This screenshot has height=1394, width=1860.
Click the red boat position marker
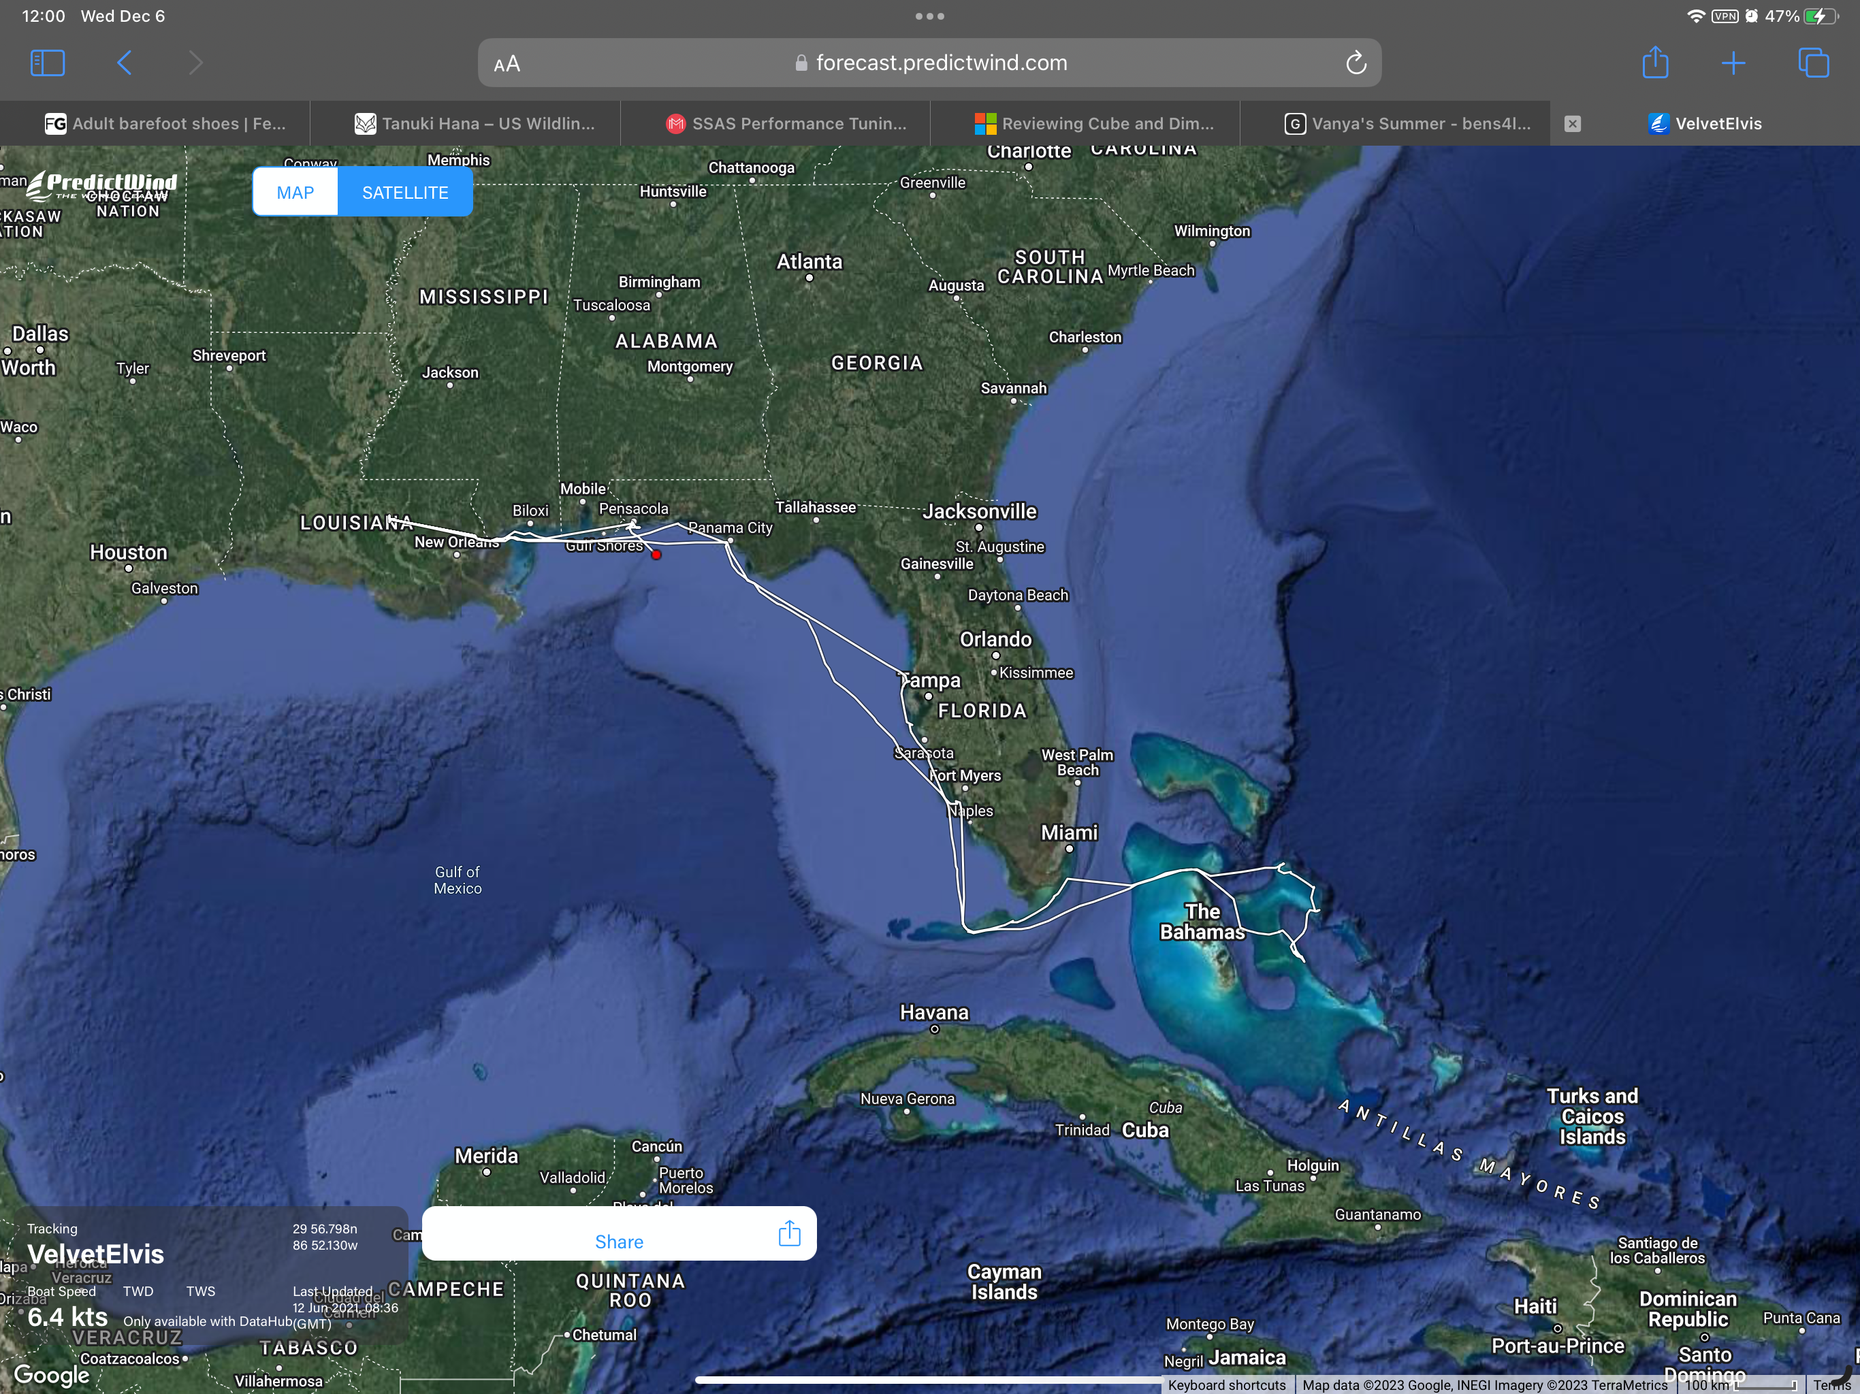[x=656, y=555]
